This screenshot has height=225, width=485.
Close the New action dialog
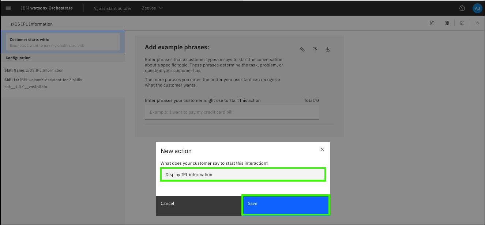[x=322, y=149]
